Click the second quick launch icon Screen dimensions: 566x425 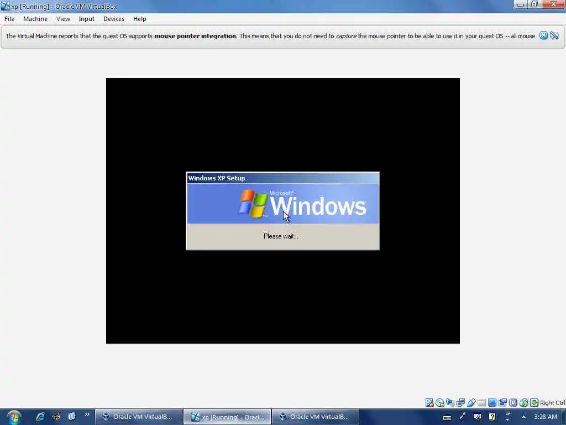pyautogui.click(x=56, y=417)
